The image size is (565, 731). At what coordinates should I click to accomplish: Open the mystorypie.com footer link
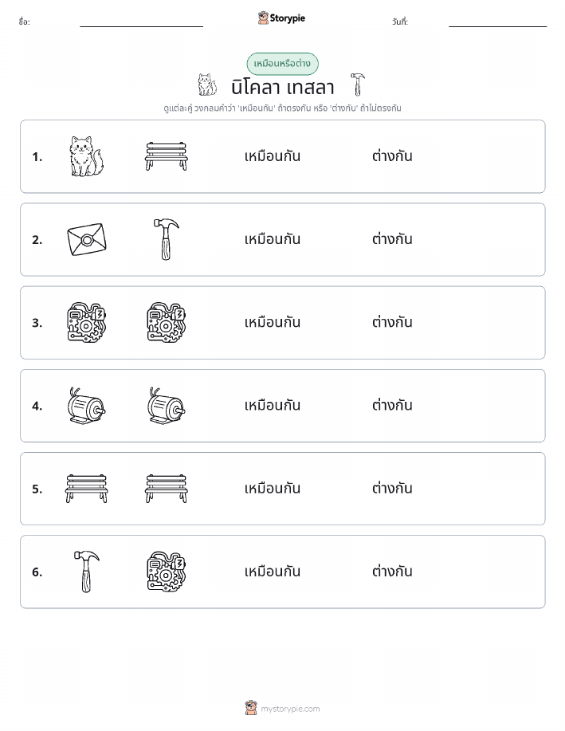click(282, 708)
